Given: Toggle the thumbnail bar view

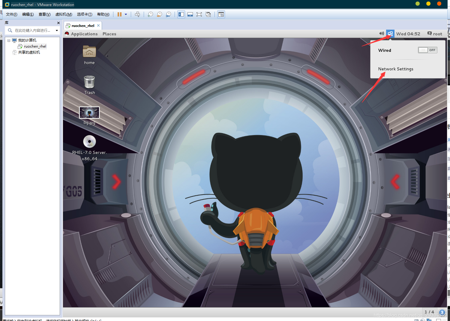Looking at the screenshot, I should click(x=190, y=14).
